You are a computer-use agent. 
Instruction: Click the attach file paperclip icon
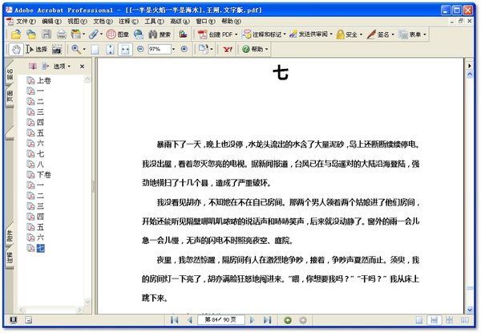(94, 34)
